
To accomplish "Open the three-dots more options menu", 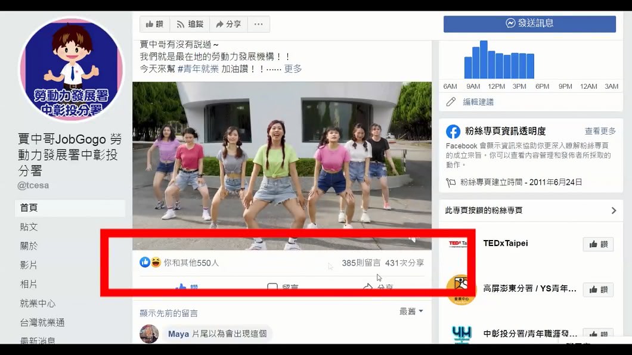I will (x=258, y=24).
